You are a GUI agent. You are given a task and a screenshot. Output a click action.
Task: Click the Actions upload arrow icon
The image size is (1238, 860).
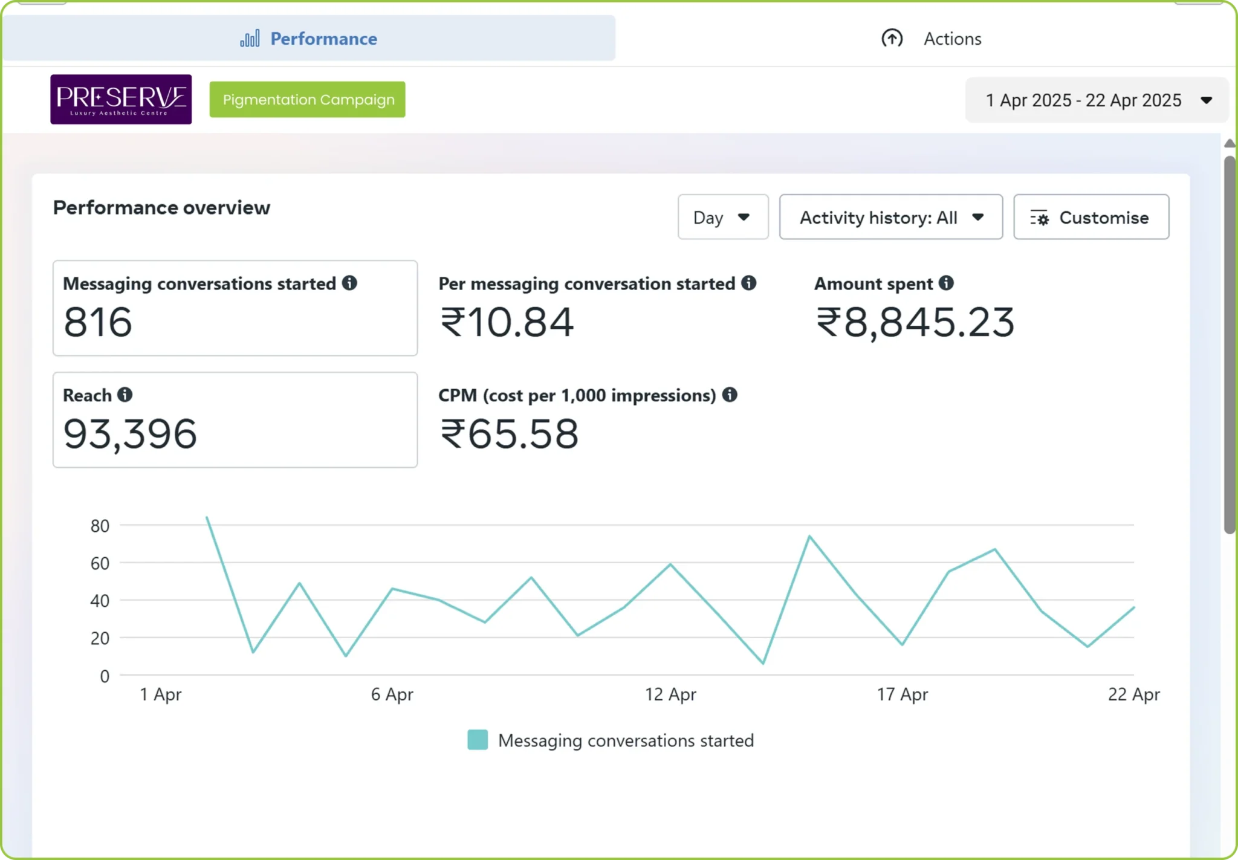pos(892,39)
